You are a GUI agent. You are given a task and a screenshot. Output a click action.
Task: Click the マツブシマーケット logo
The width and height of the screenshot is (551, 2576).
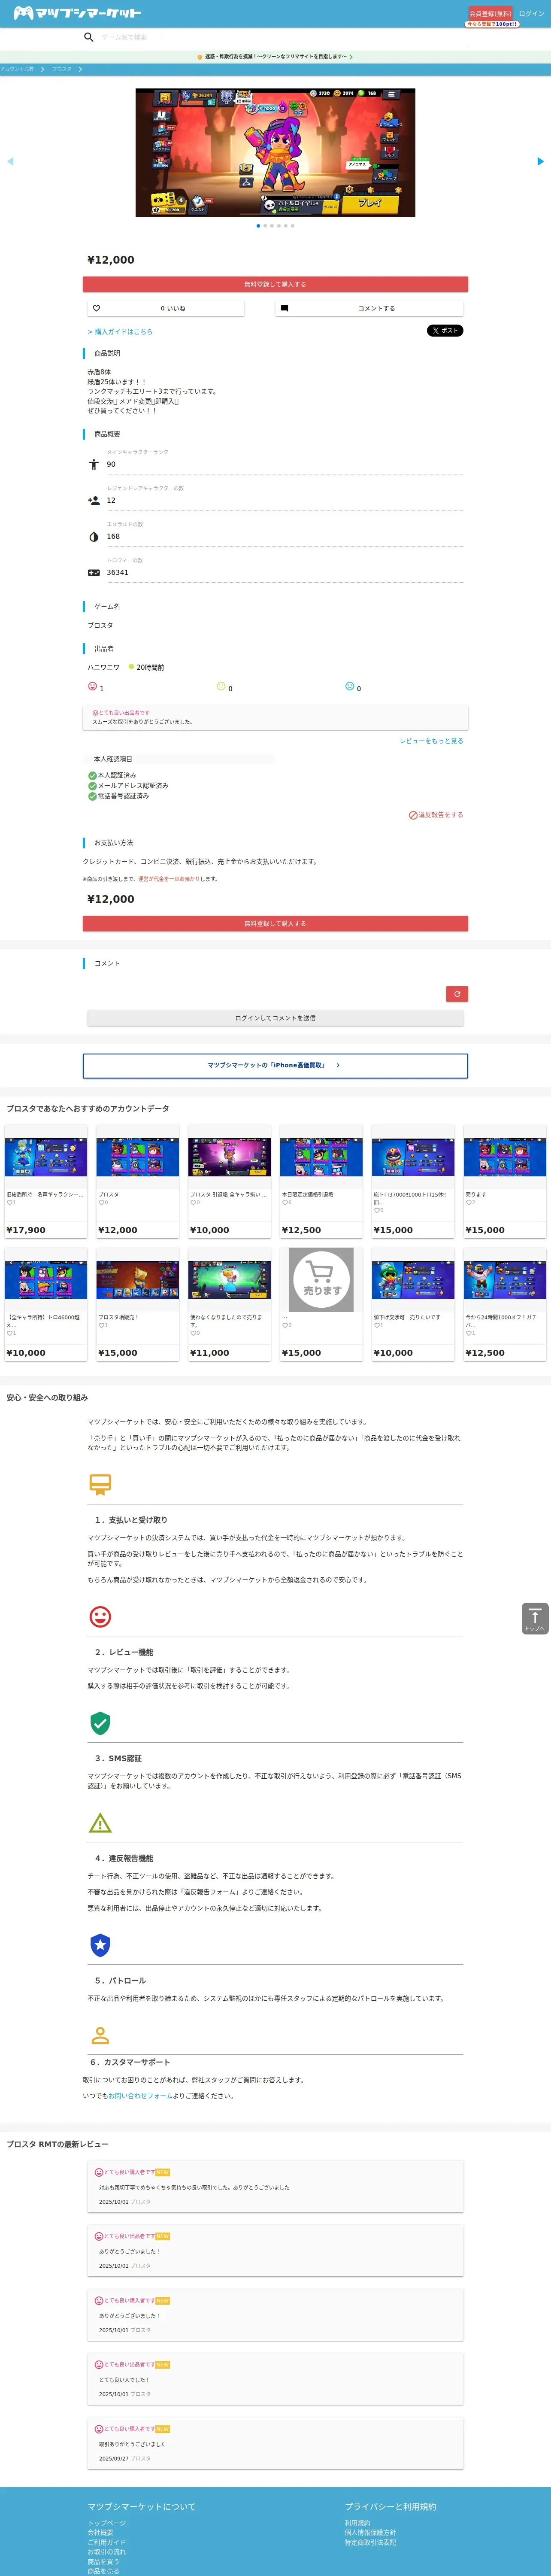(77, 13)
